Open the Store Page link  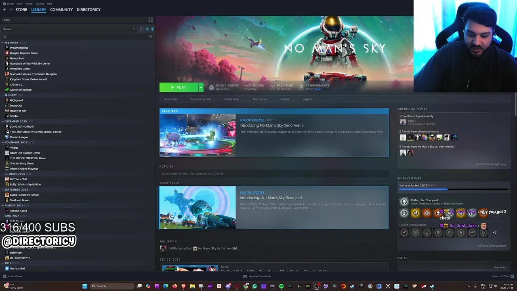(x=170, y=99)
